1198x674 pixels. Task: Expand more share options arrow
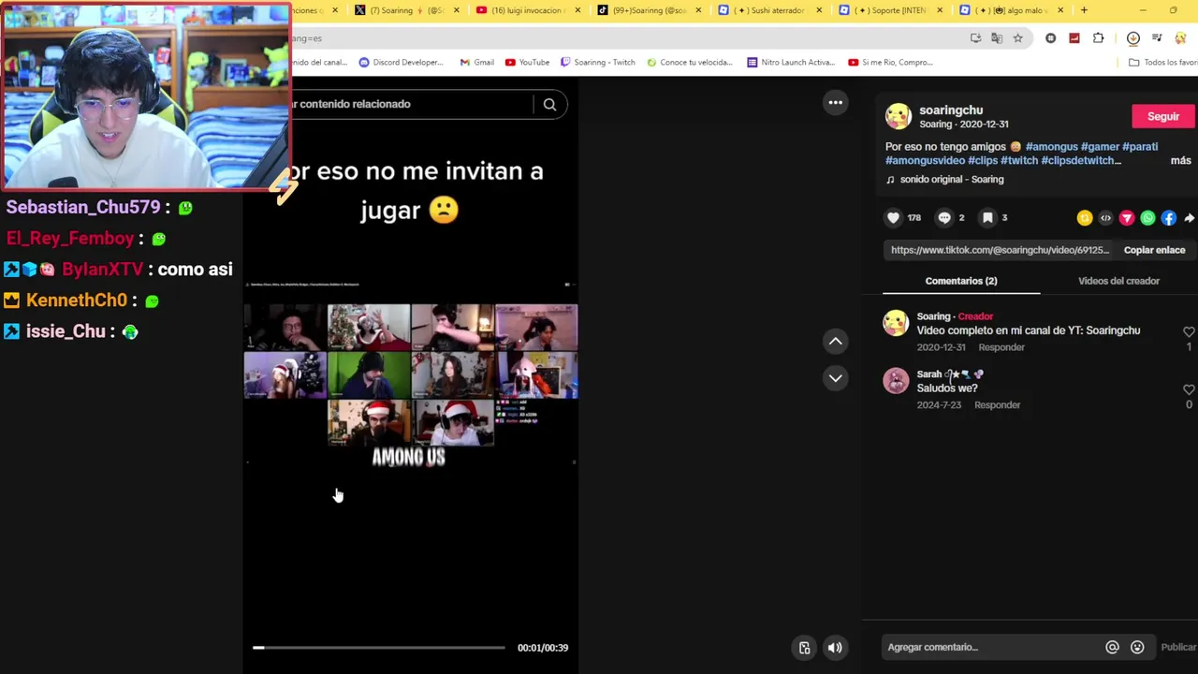pyautogui.click(x=1189, y=218)
